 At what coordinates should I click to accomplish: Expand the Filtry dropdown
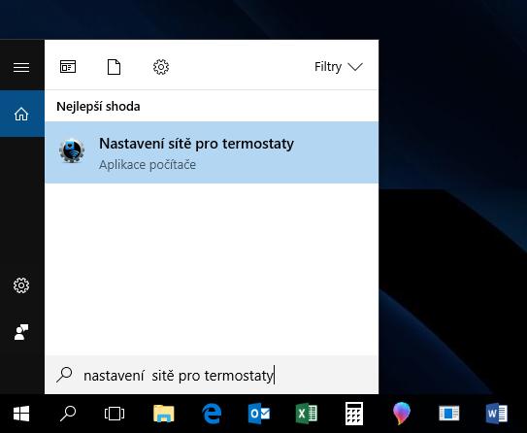[x=339, y=67]
